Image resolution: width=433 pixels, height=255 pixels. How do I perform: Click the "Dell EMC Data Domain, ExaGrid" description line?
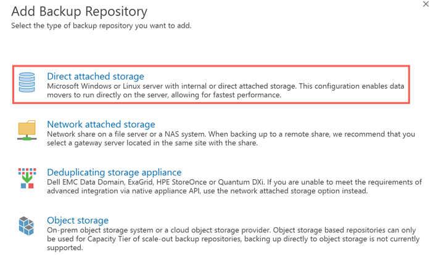(x=234, y=182)
